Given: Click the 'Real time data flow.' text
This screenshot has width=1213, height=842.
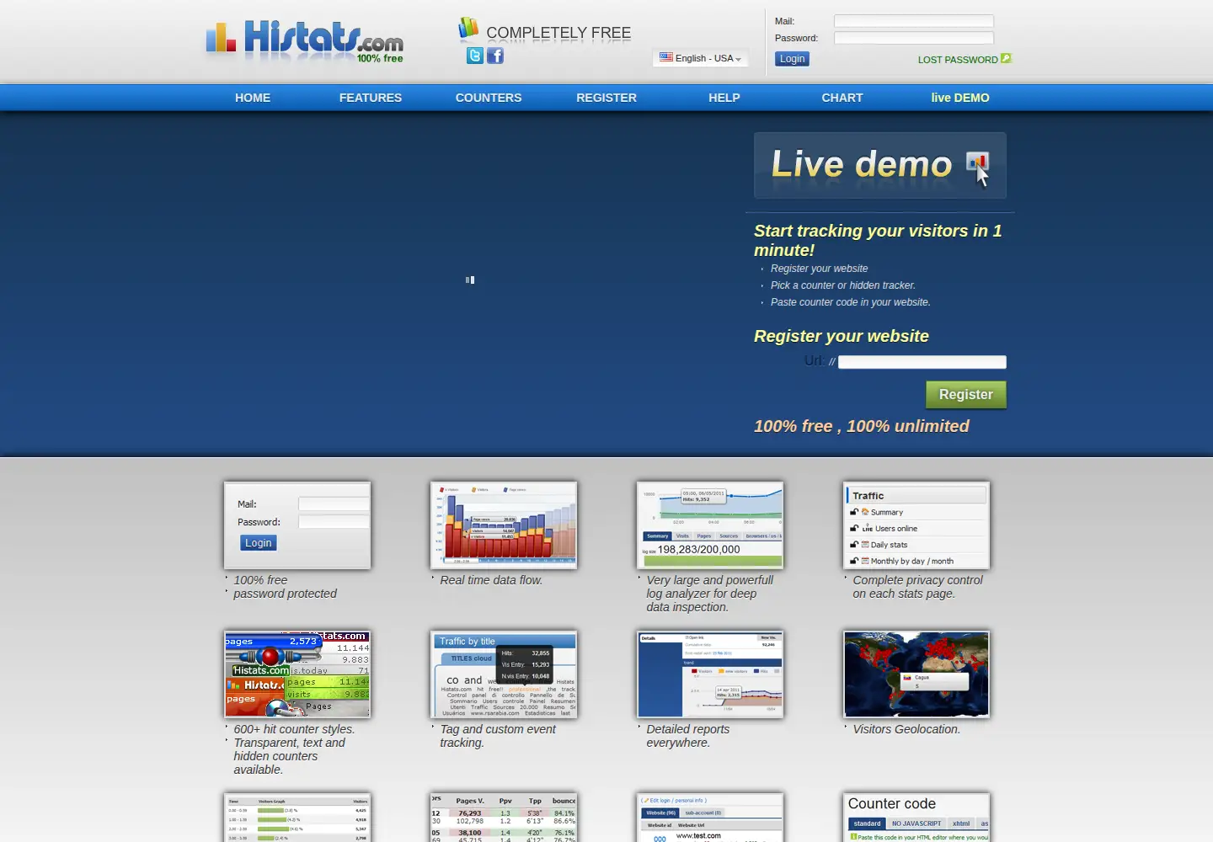Looking at the screenshot, I should [491, 580].
